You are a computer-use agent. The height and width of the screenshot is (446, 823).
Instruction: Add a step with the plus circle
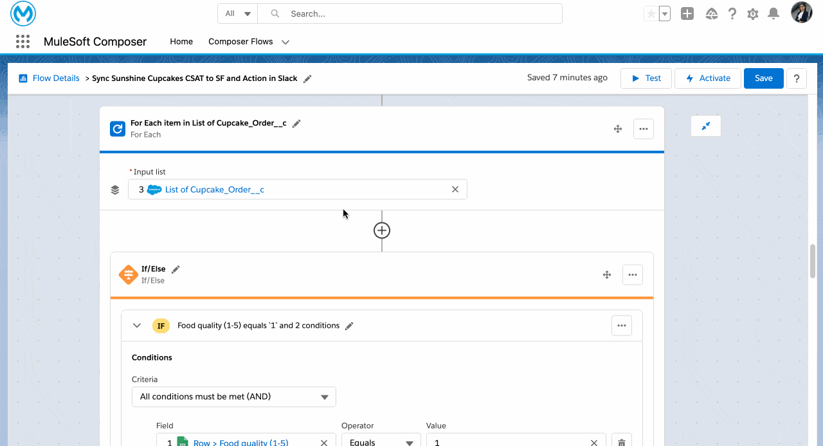[382, 230]
